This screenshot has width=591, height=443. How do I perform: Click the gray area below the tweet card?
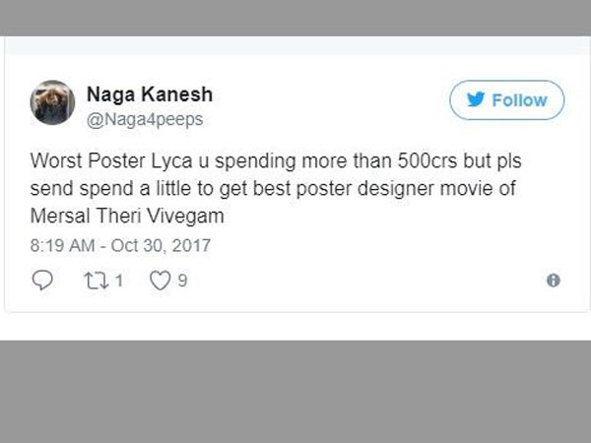coord(295,392)
